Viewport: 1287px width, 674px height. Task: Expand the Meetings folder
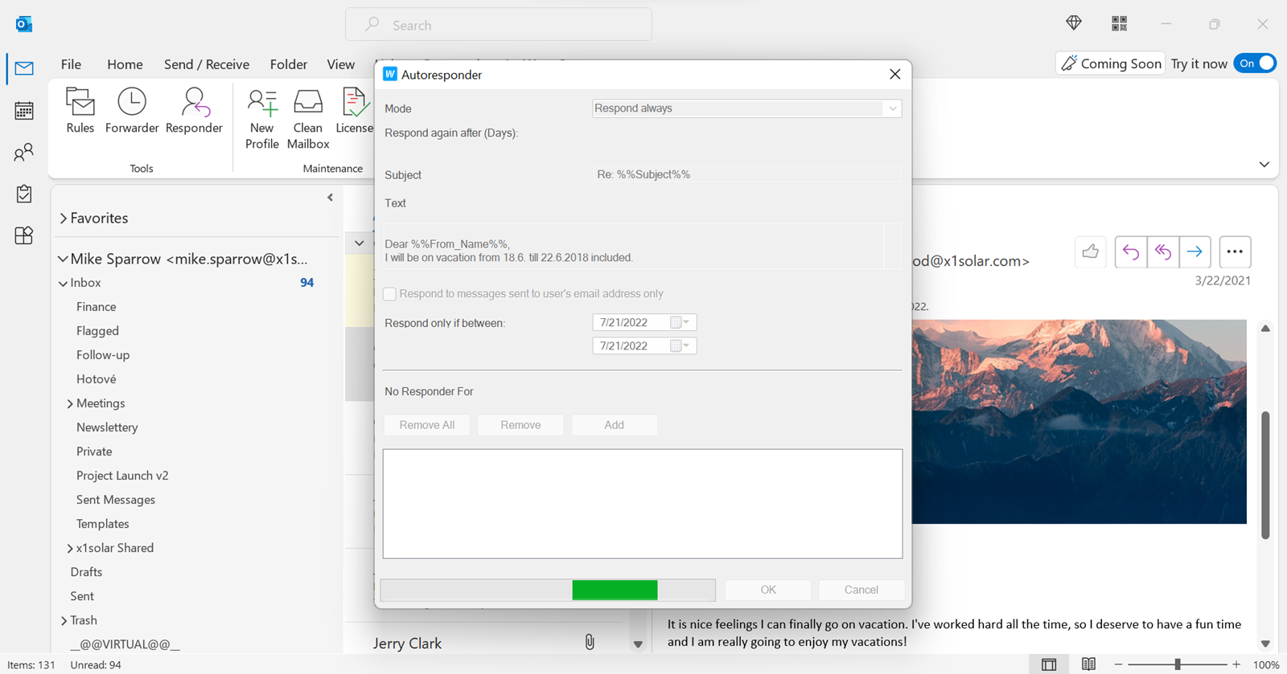point(70,403)
